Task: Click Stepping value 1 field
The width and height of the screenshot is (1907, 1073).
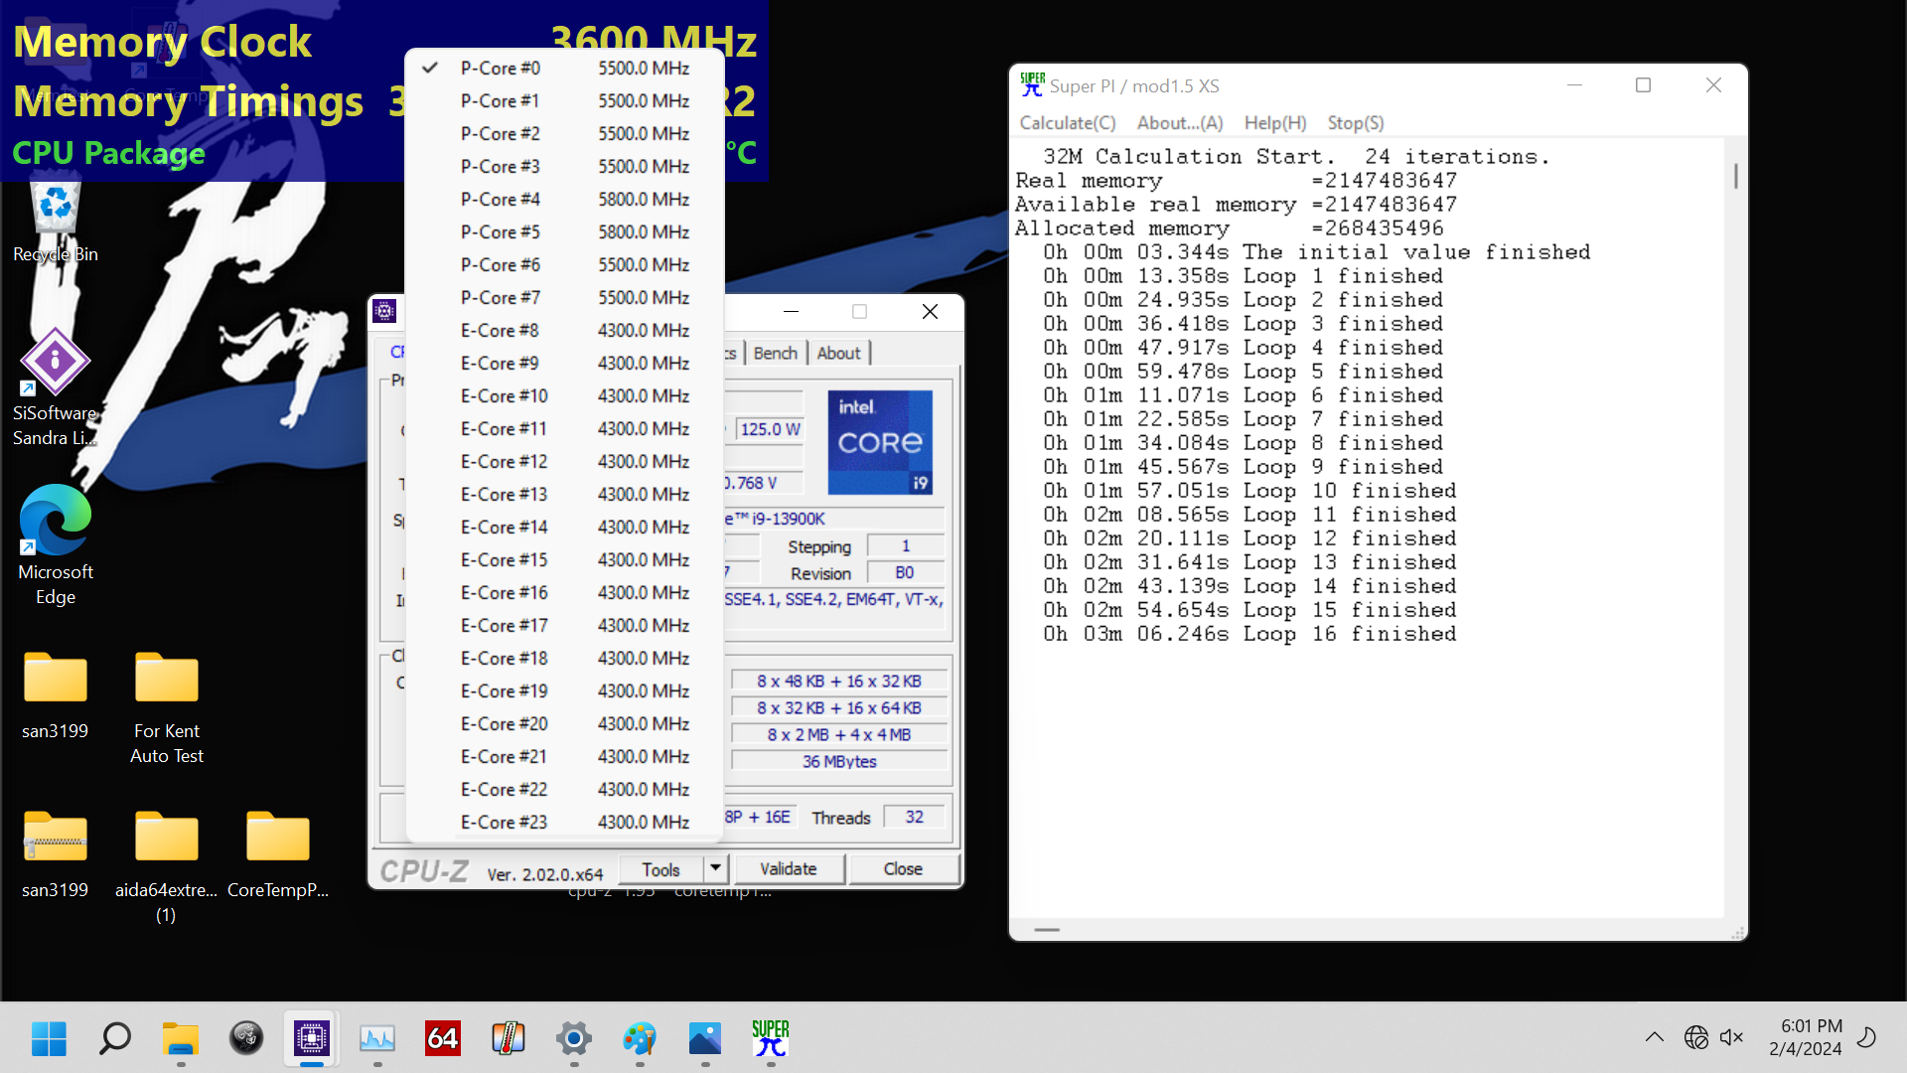Action: (905, 545)
